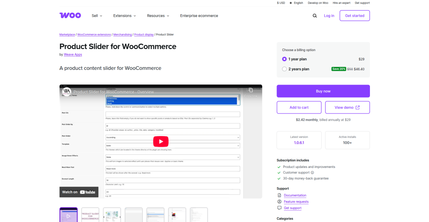Viewport: 429px width, 222px height.
Task: Expand the Extensions menu
Action: [x=124, y=15]
